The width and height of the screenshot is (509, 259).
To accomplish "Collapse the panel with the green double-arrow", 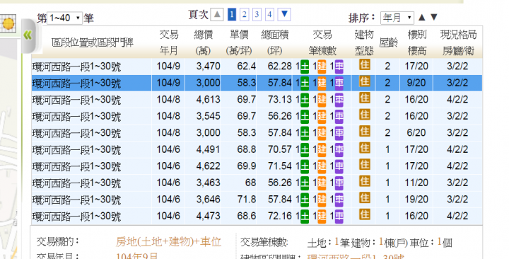I will pyautogui.click(x=28, y=35).
